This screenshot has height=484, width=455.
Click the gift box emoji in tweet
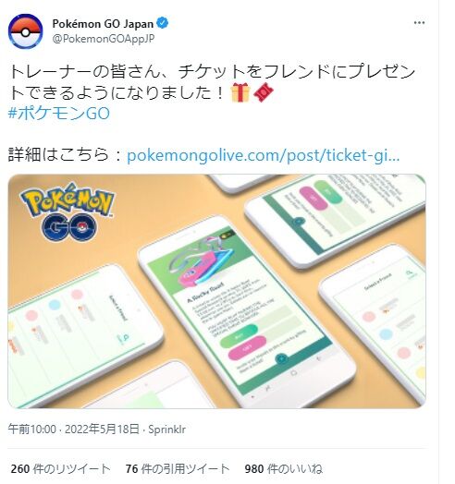coord(240,92)
